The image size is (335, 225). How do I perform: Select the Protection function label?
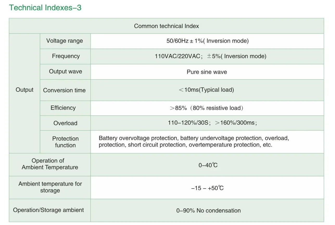65,142
